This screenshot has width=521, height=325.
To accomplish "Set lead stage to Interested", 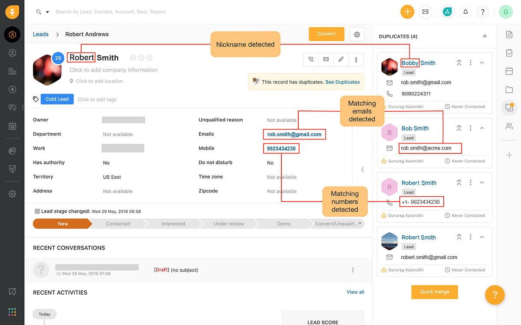I will [173, 224].
